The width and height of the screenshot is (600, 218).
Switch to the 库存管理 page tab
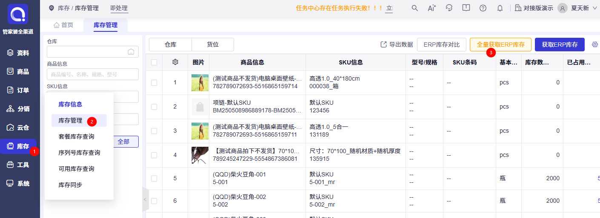(x=106, y=25)
